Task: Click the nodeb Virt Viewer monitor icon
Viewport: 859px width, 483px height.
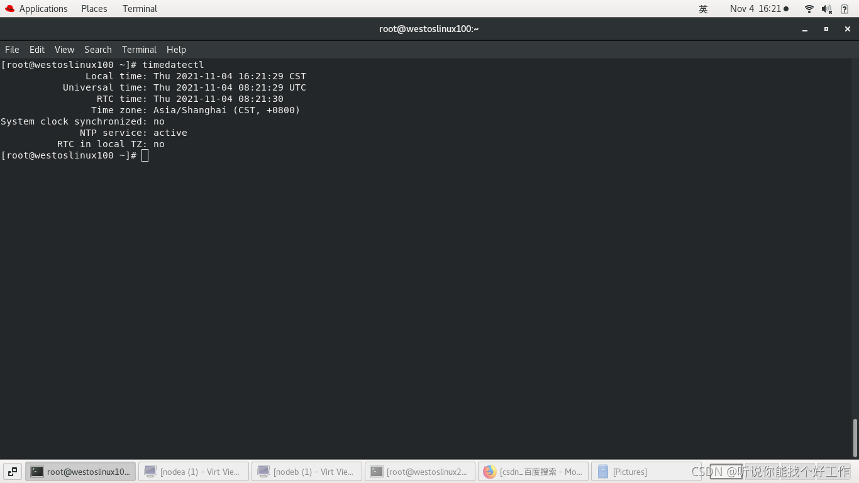Action: [x=263, y=472]
